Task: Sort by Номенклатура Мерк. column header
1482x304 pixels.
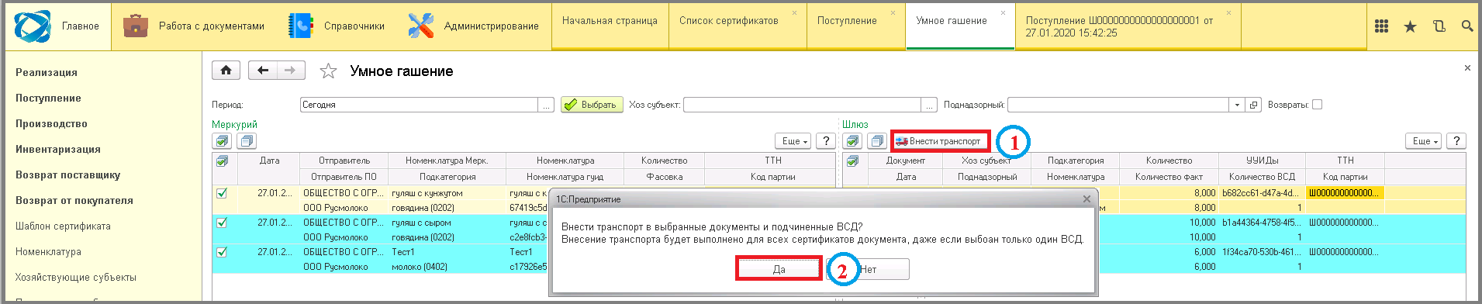Action: 447,161
